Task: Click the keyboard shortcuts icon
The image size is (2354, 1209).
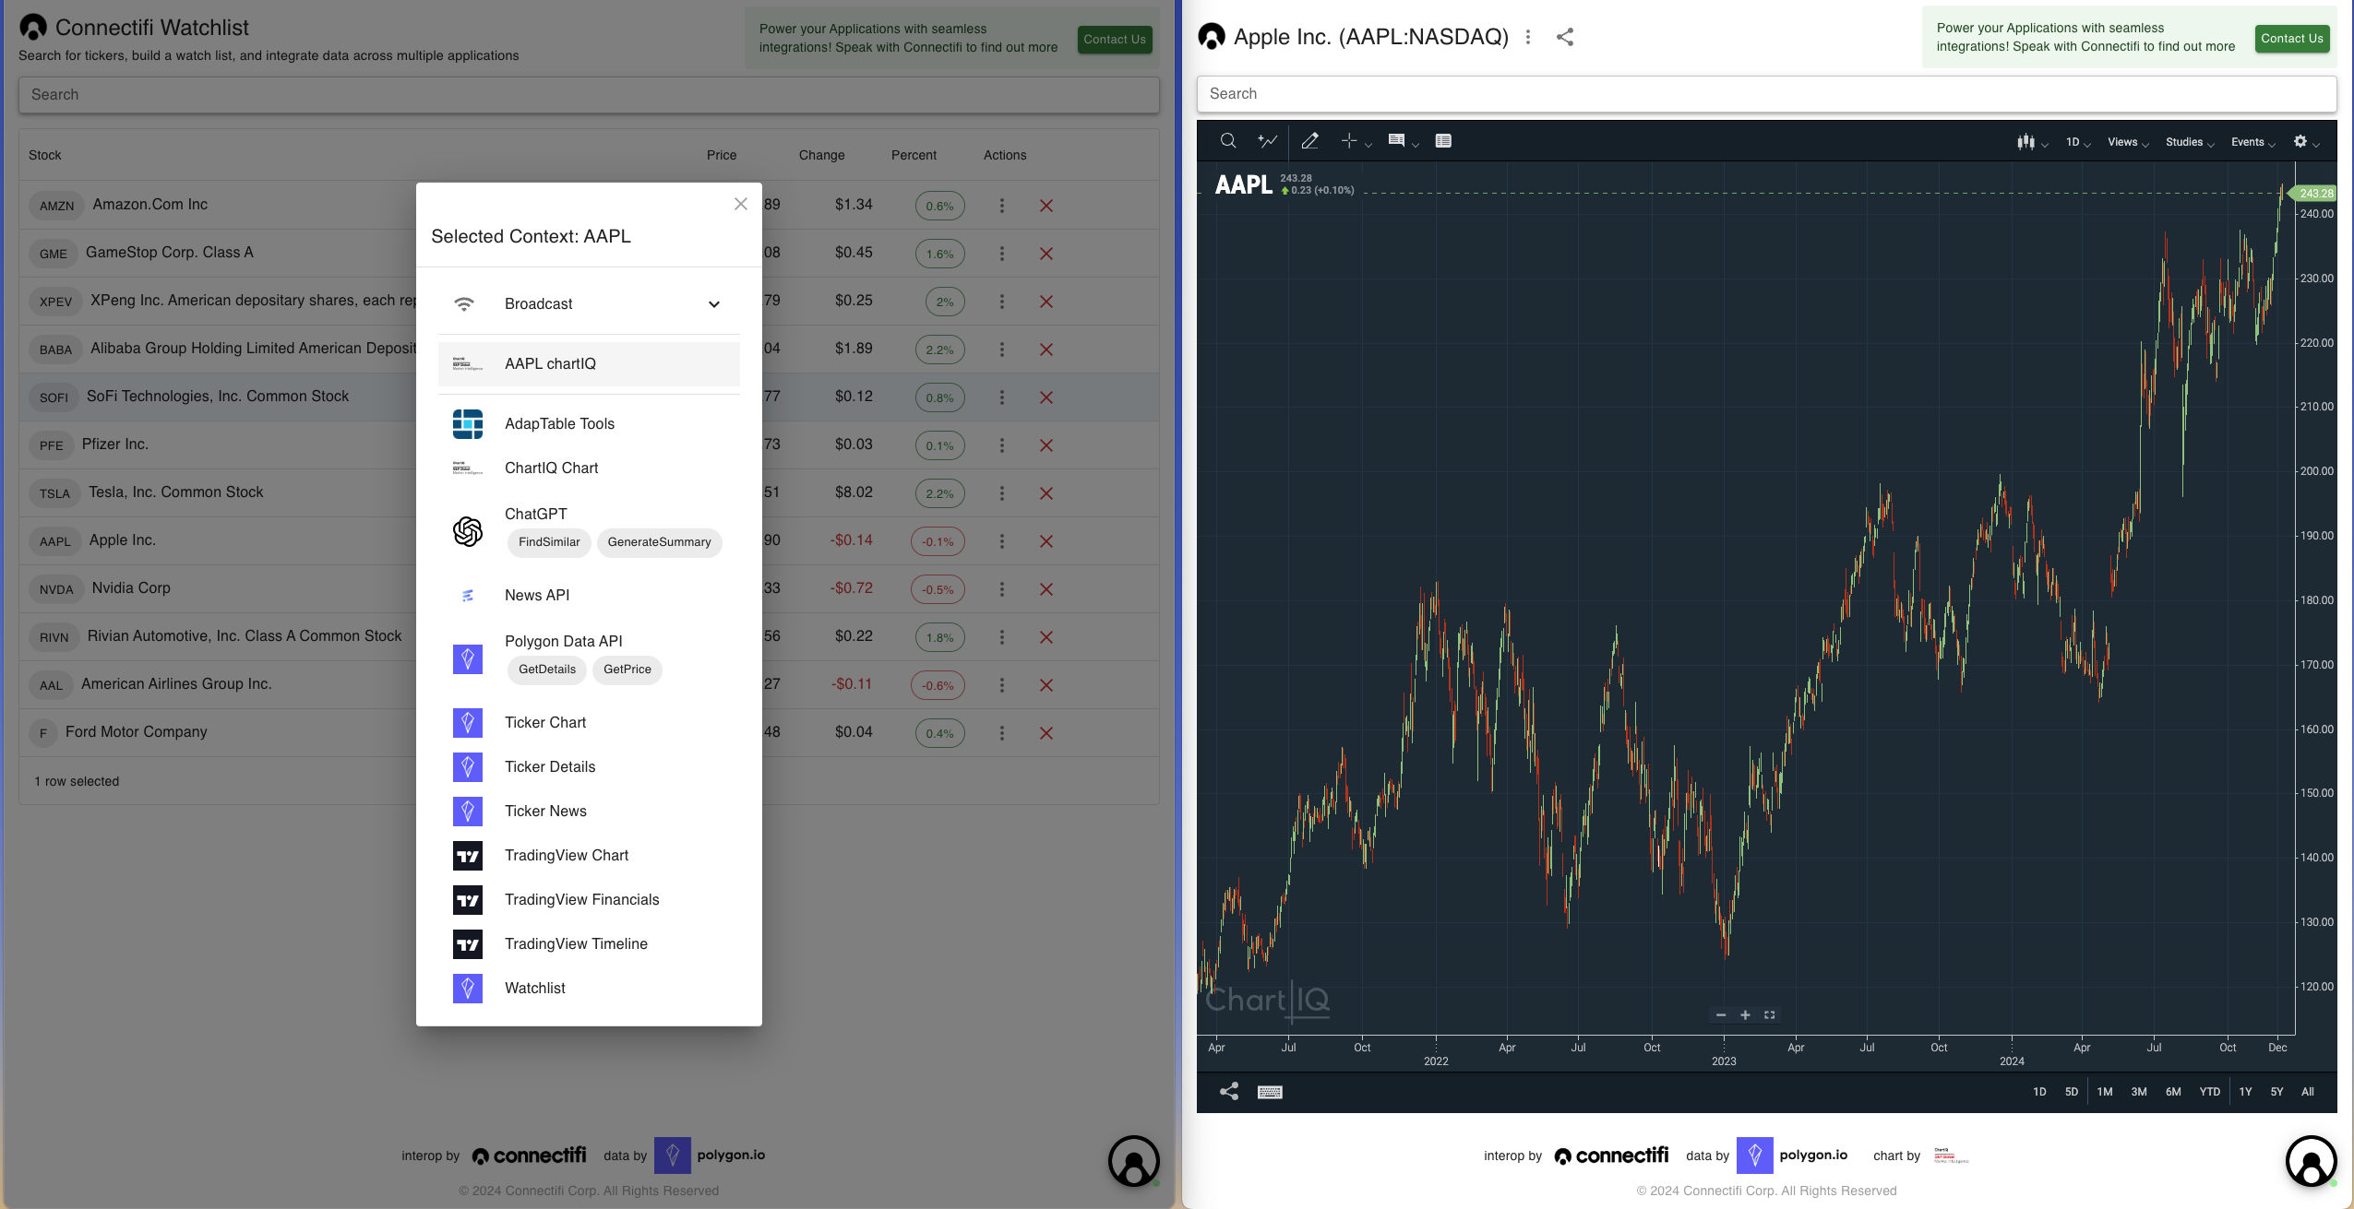Action: point(1270,1092)
